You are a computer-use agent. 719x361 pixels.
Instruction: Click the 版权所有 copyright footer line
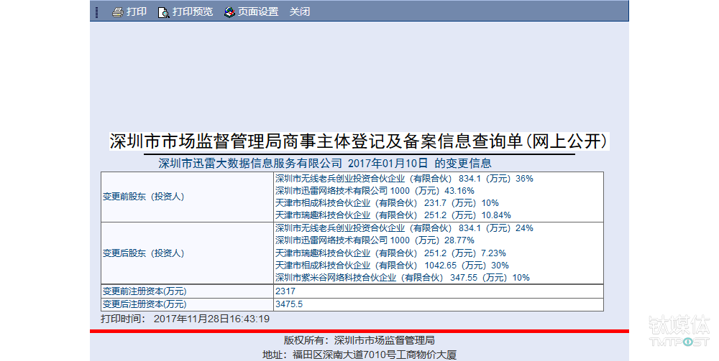pos(359,340)
